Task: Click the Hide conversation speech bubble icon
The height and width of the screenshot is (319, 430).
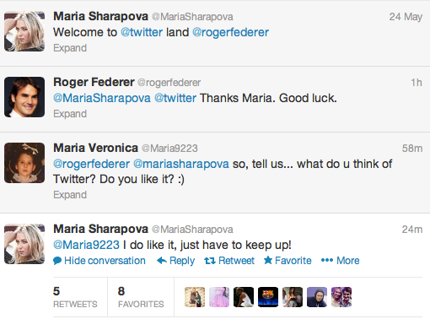Action: point(57,261)
